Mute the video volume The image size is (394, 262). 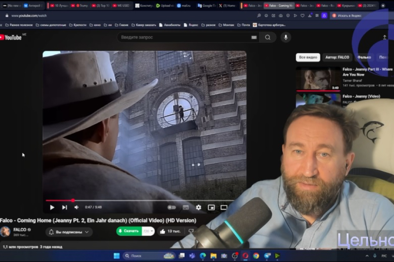[x=76, y=207]
